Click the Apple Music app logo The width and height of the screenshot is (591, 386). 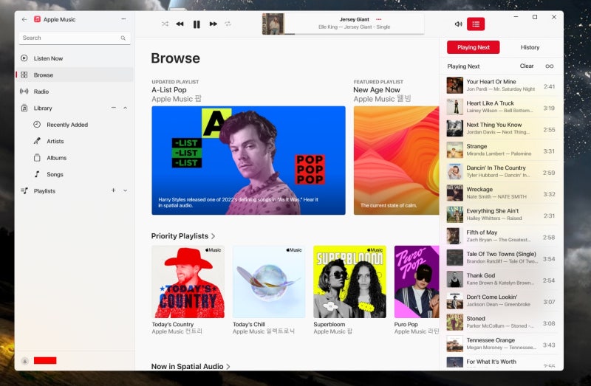pos(37,19)
